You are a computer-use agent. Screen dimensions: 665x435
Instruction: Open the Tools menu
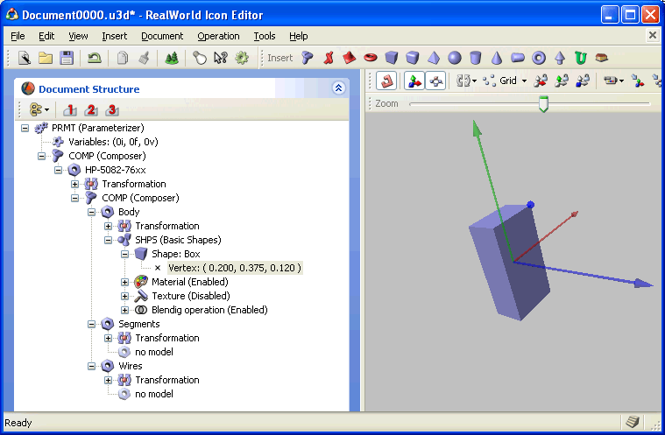265,36
